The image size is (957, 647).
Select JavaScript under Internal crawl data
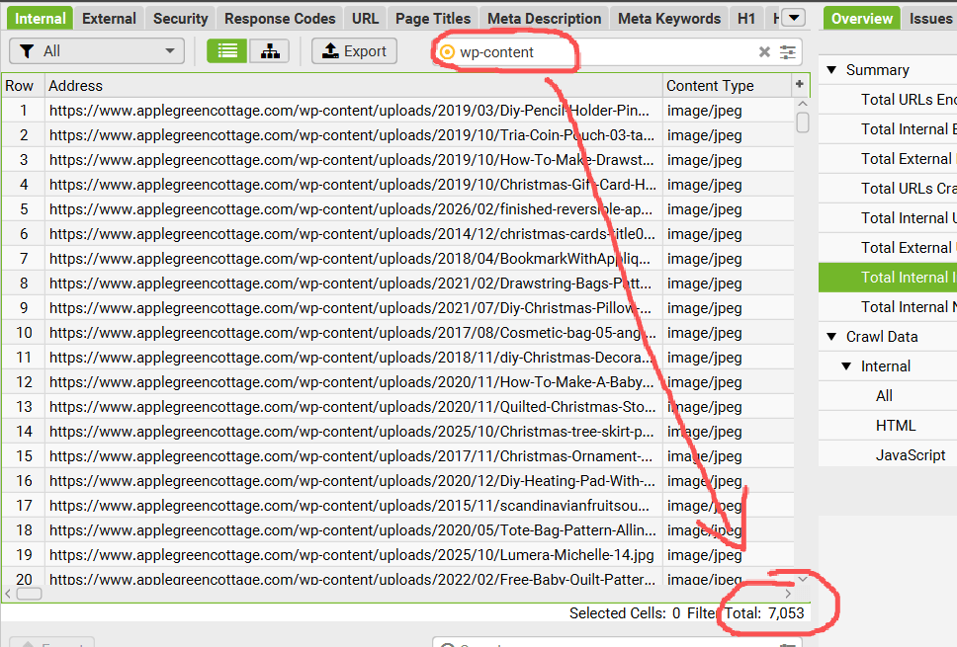(x=910, y=455)
